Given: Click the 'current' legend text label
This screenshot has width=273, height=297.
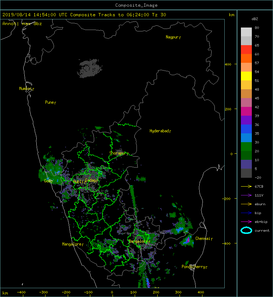Looking at the screenshot, I should (262, 231).
